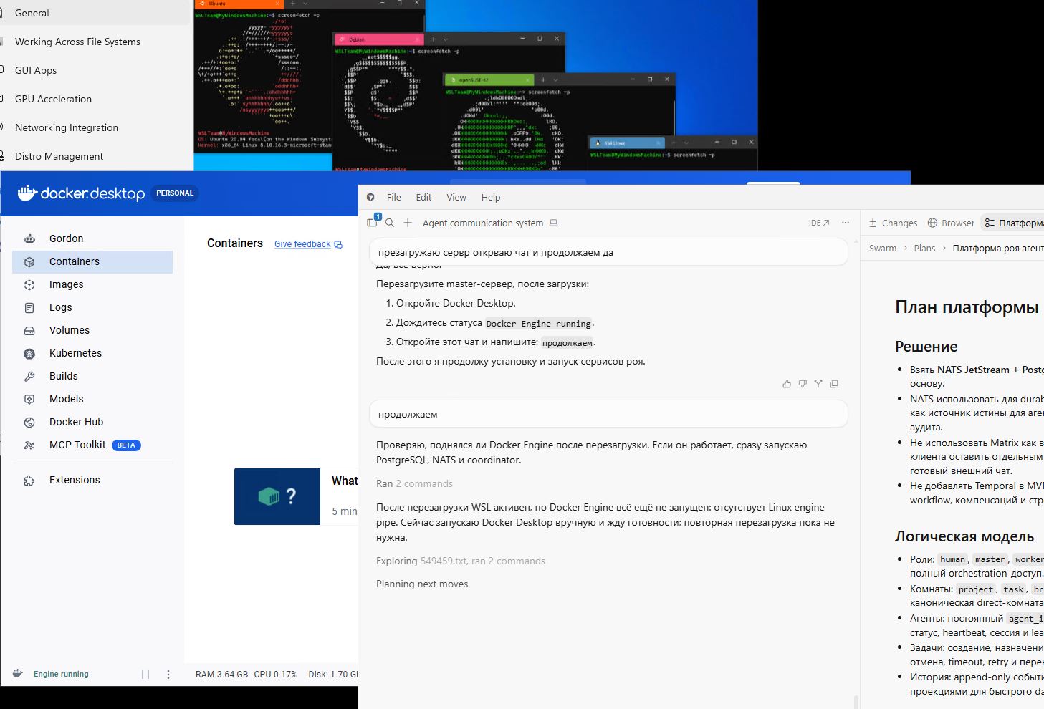Click RAM 3.64 GB status text

pos(222,674)
